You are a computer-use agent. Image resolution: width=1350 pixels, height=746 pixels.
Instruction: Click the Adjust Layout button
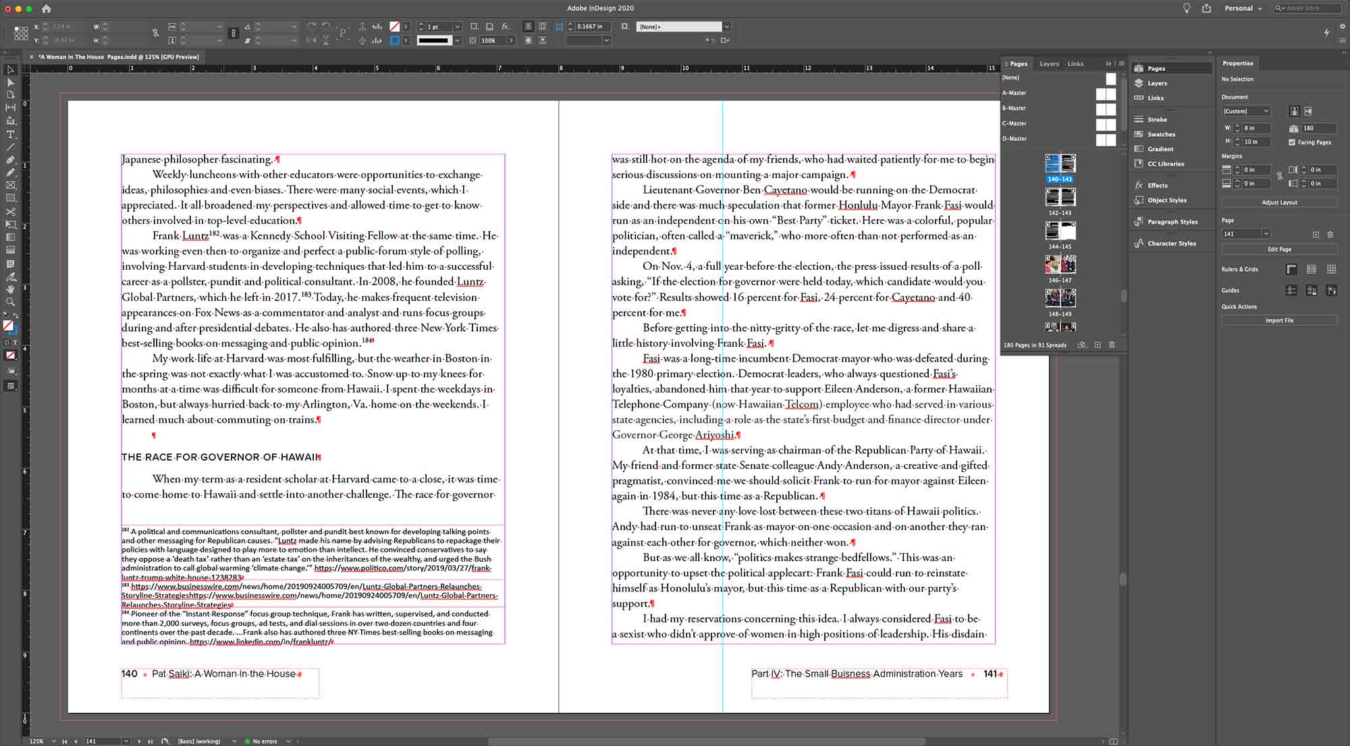pyautogui.click(x=1279, y=202)
